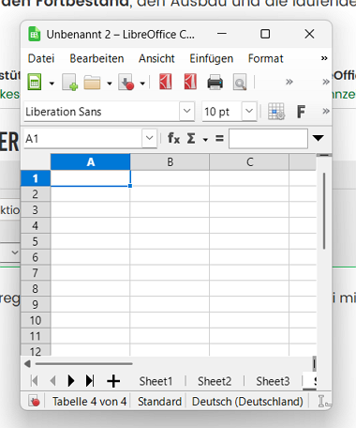Go to last sheet tab arrow
Screen dimensions: 356x428
pos(90,381)
